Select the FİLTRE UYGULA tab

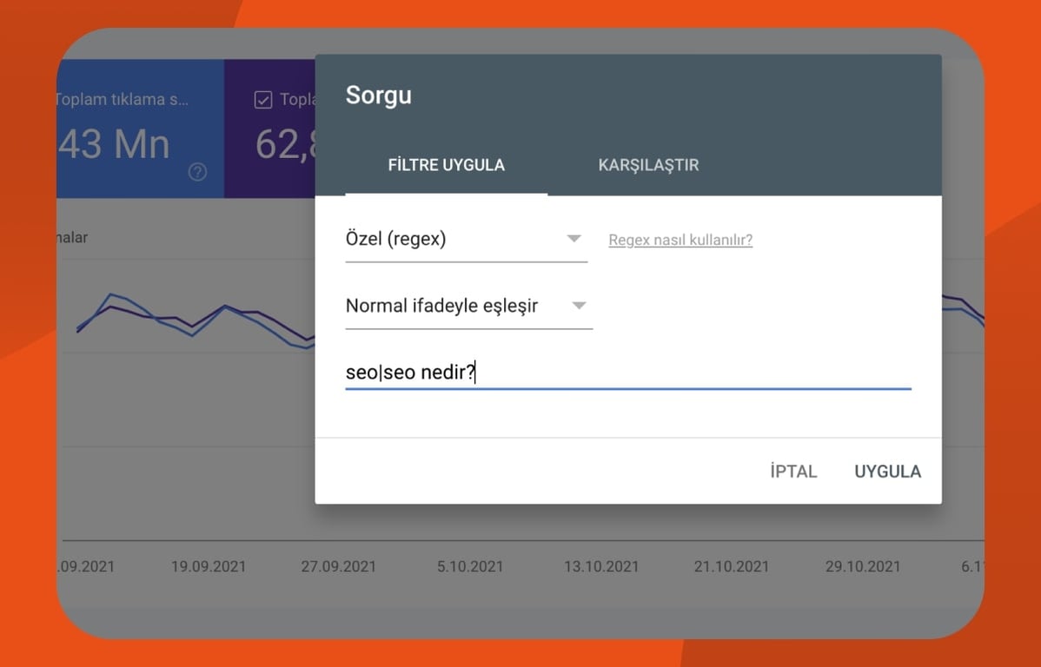(446, 165)
